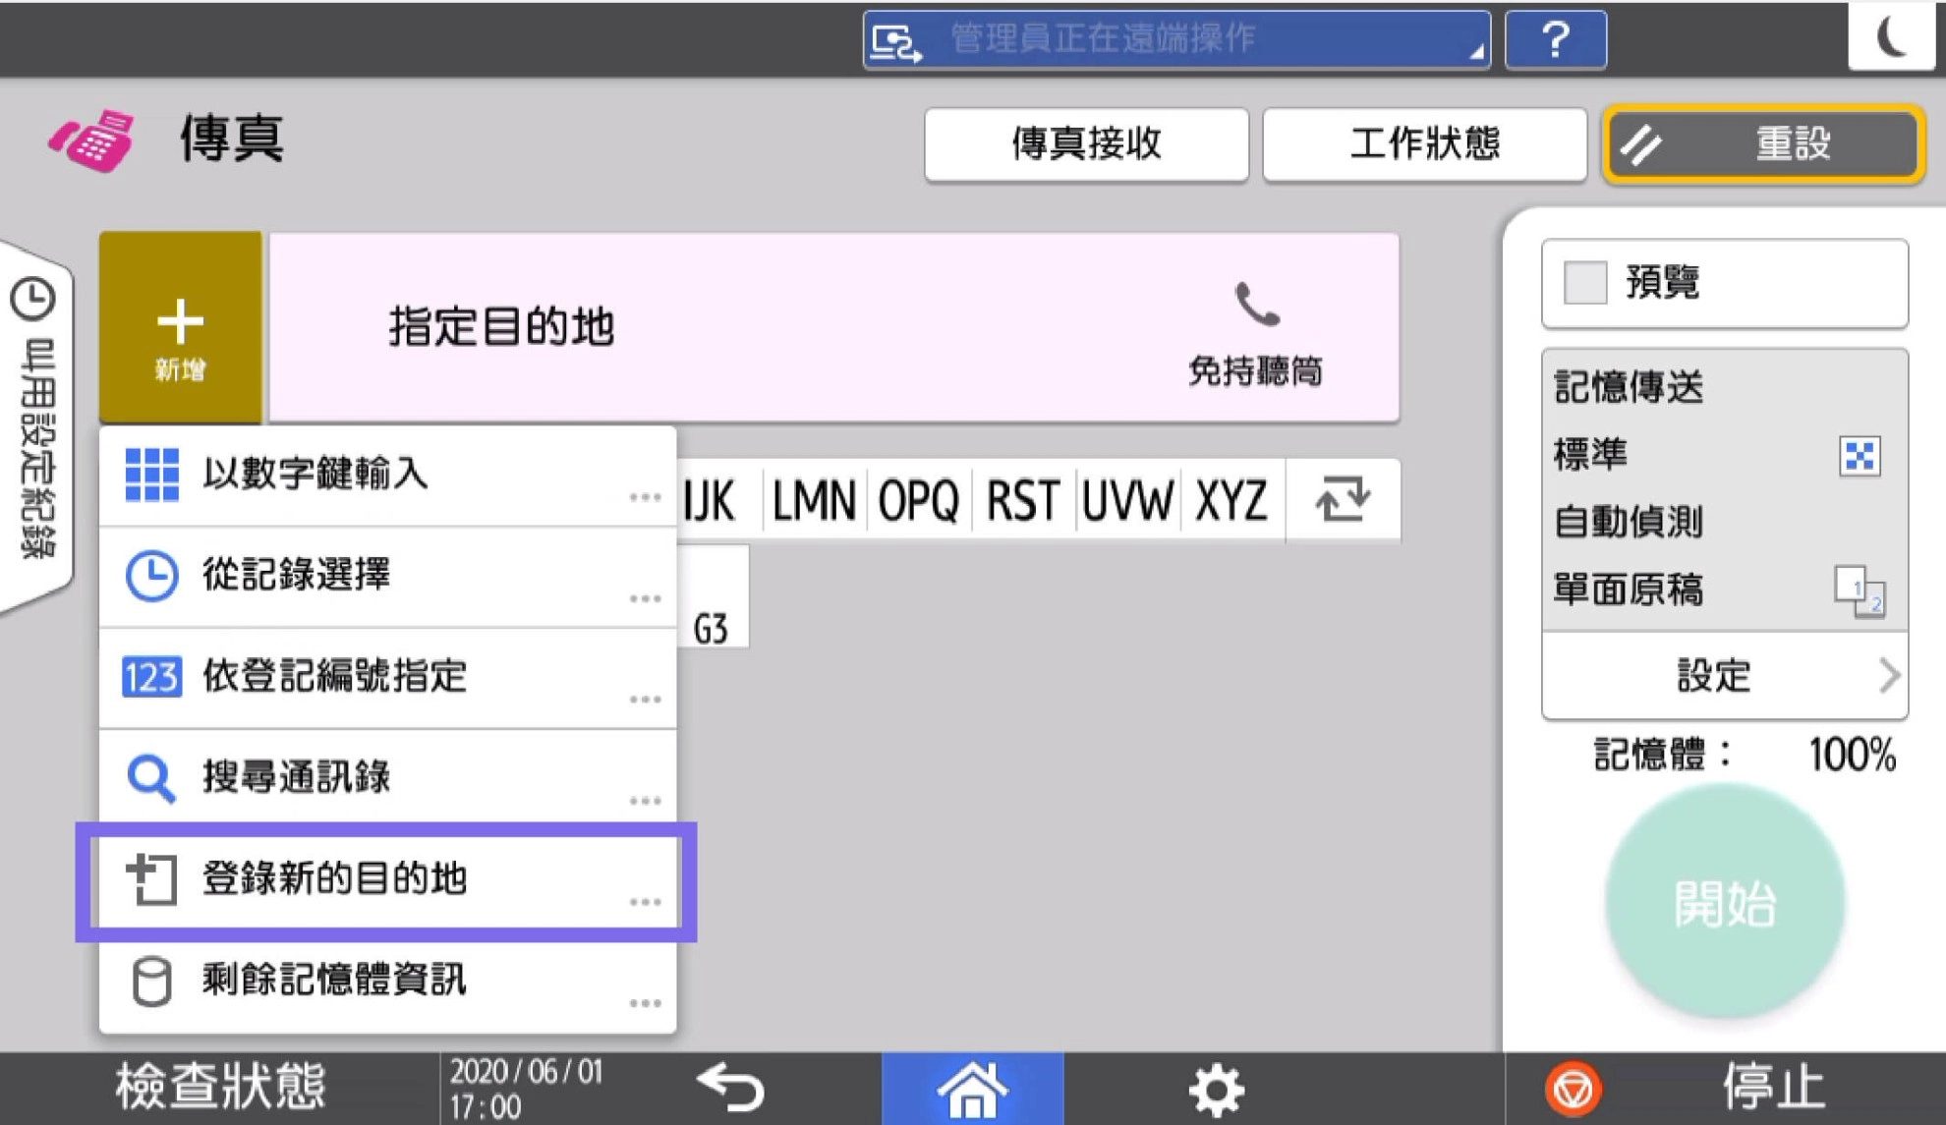The height and width of the screenshot is (1125, 1946).
Task: Switch to the UVW address tab
Action: coord(1127,500)
